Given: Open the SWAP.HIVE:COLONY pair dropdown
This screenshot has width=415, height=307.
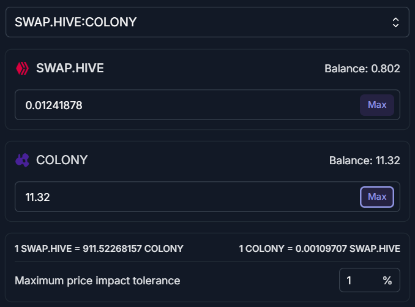Looking at the screenshot, I should coord(207,22).
